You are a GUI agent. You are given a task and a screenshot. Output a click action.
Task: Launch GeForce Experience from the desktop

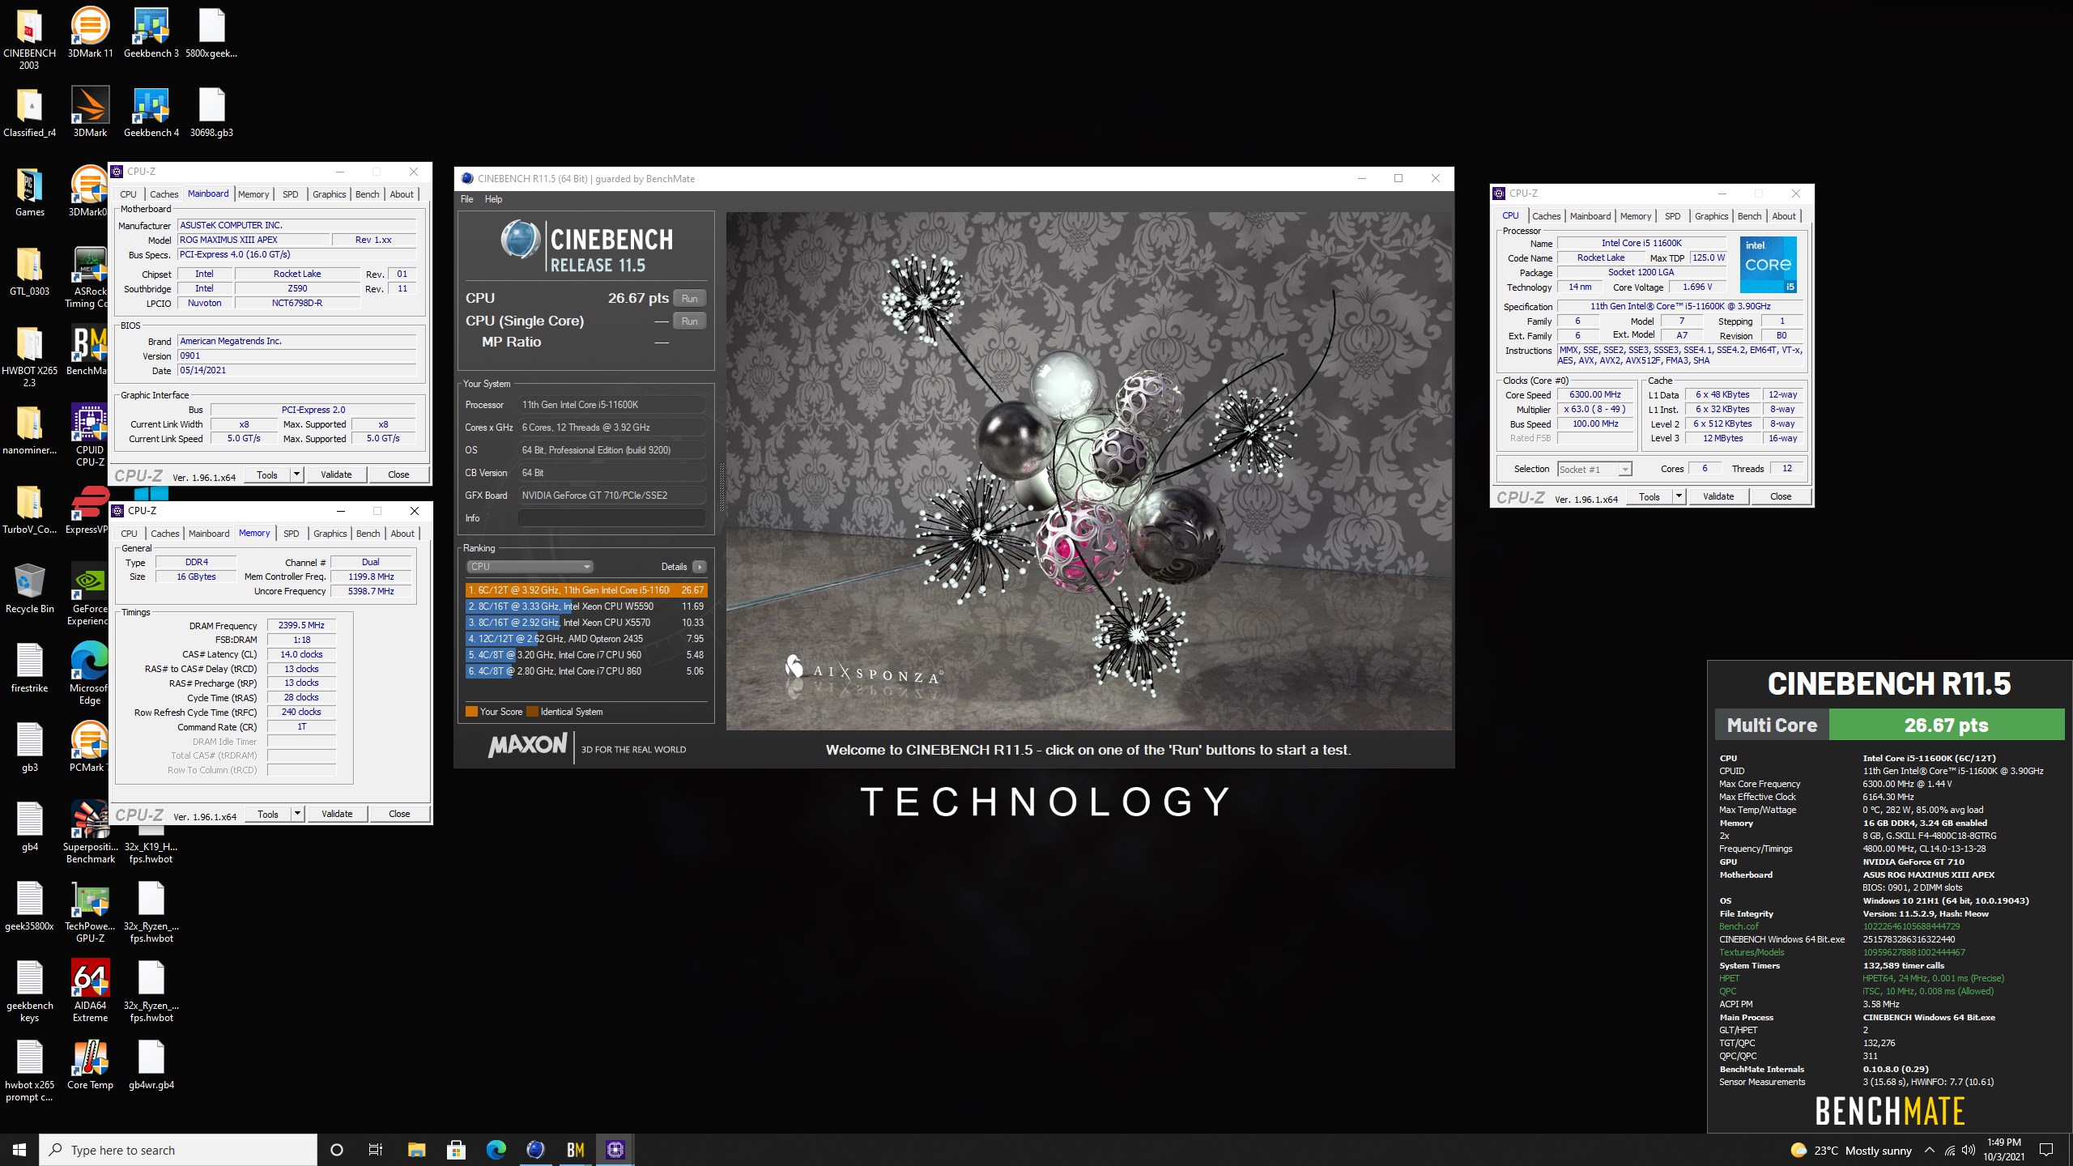pyautogui.click(x=90, y=594)
